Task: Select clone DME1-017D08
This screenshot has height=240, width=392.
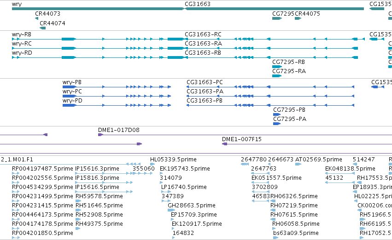Action: 119,130
